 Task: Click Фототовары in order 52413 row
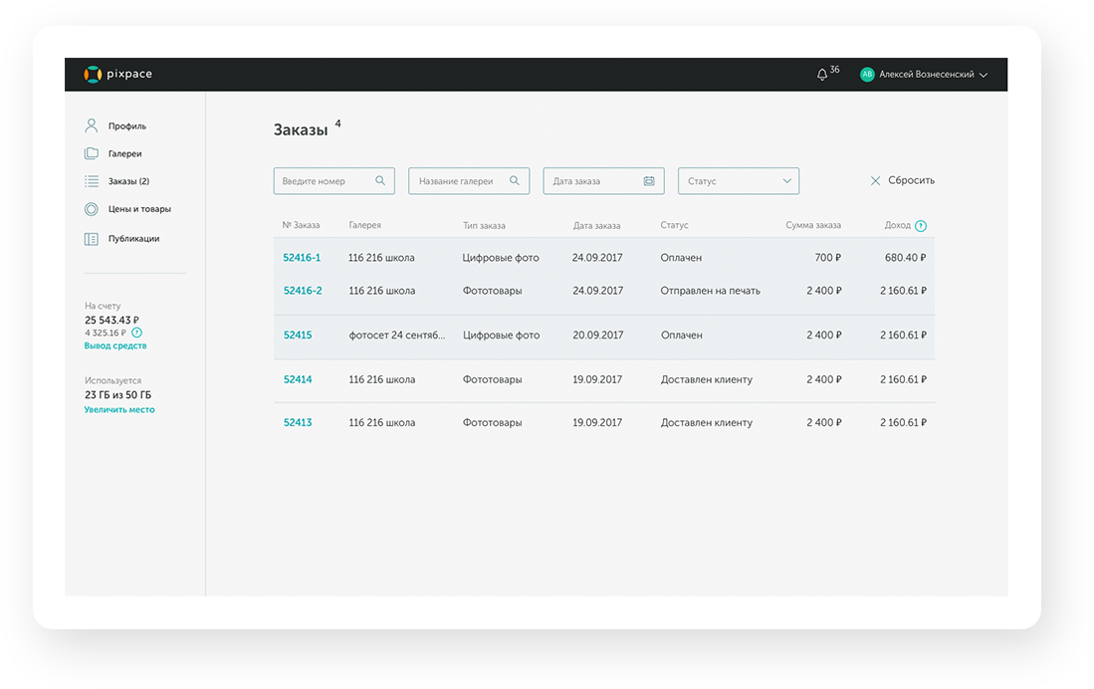pyautogui.click(x=492, y=422)
